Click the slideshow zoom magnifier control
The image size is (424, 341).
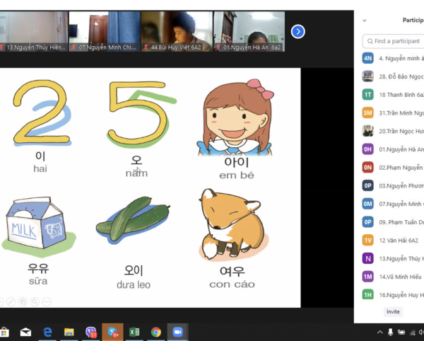(x=35, y=301)
